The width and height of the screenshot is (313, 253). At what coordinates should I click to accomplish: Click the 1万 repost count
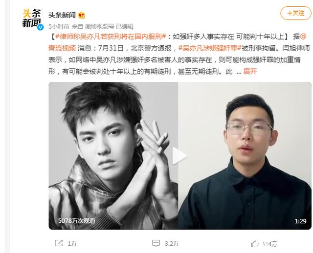72,243
